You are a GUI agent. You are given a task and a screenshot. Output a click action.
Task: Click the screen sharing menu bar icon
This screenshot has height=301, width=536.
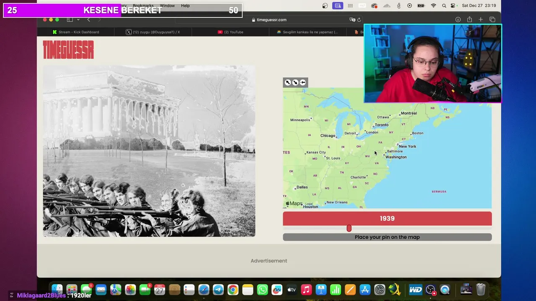coord(338,6)
